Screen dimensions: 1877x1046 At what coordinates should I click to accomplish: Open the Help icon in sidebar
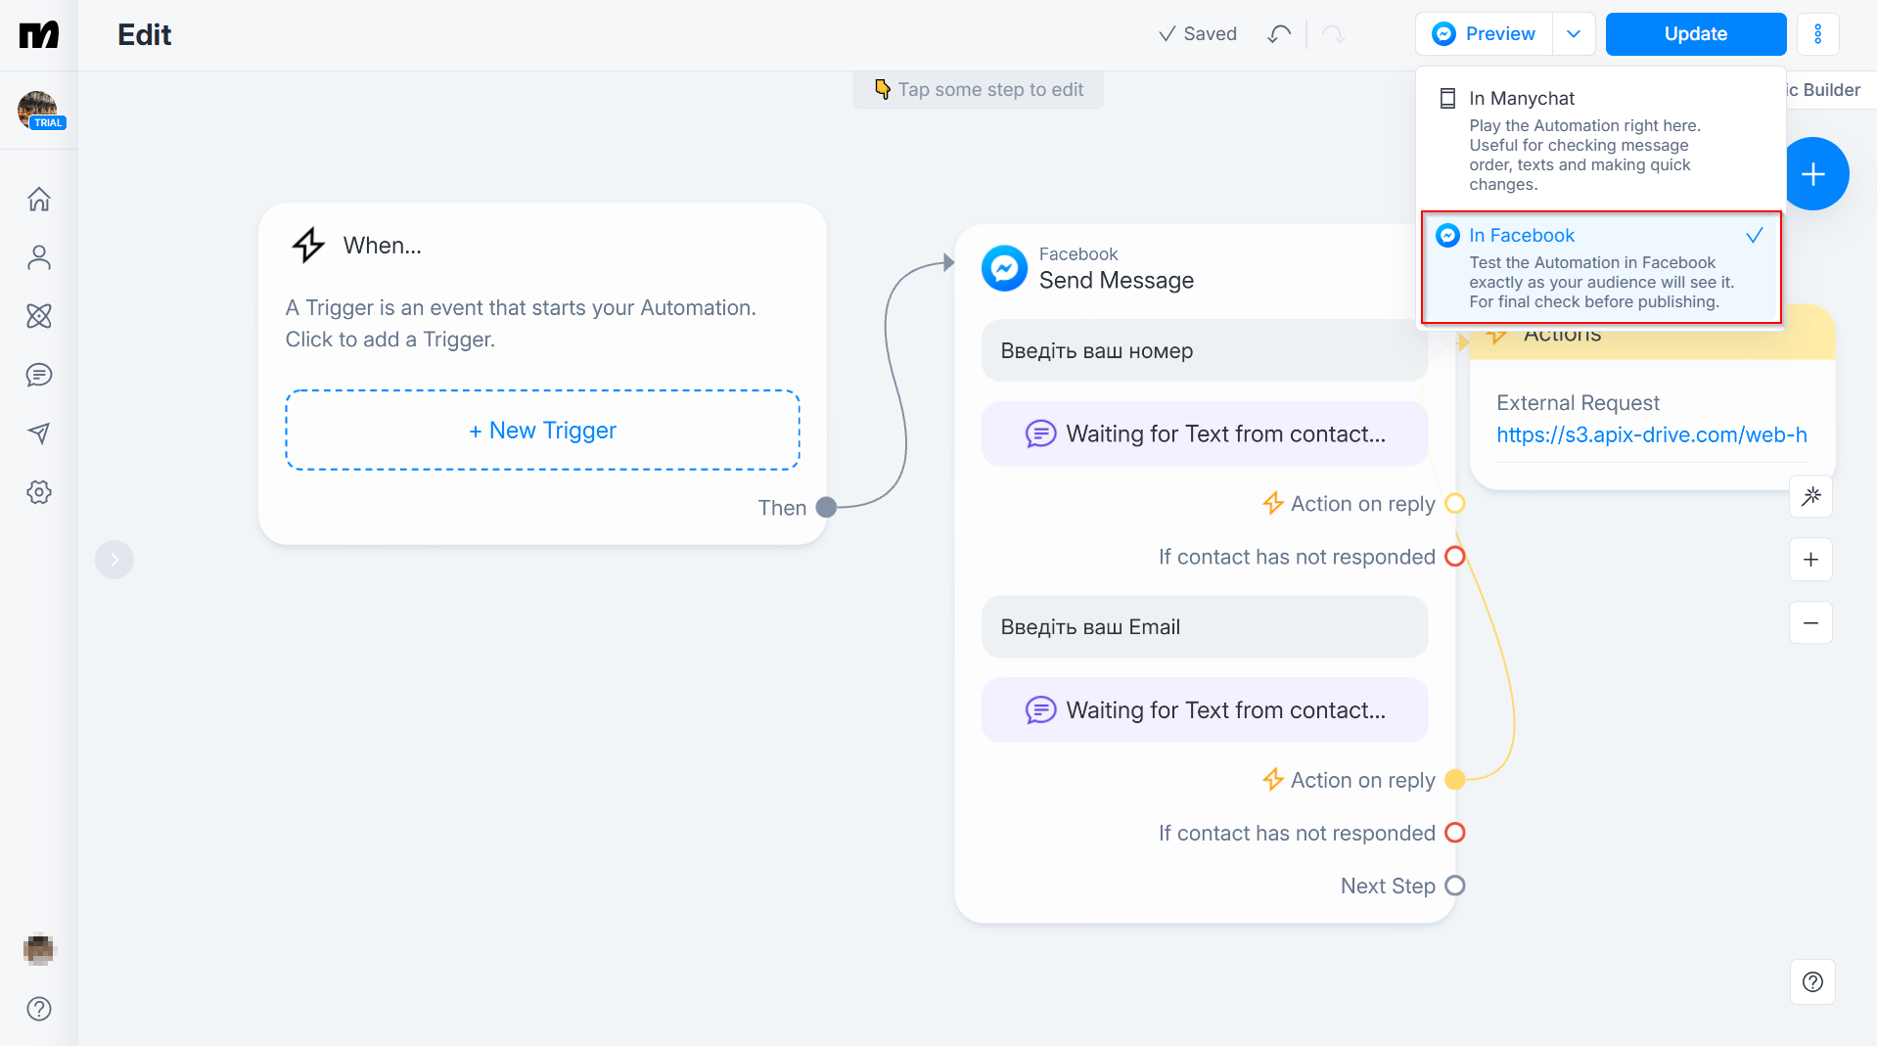(39, 1009)
